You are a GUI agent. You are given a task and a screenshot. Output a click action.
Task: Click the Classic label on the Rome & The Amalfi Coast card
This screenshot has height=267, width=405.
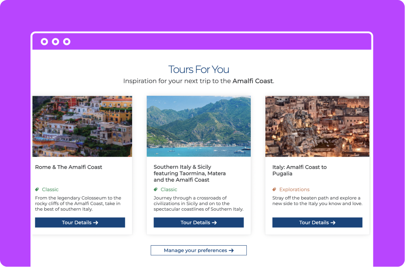tap(50, 189)
